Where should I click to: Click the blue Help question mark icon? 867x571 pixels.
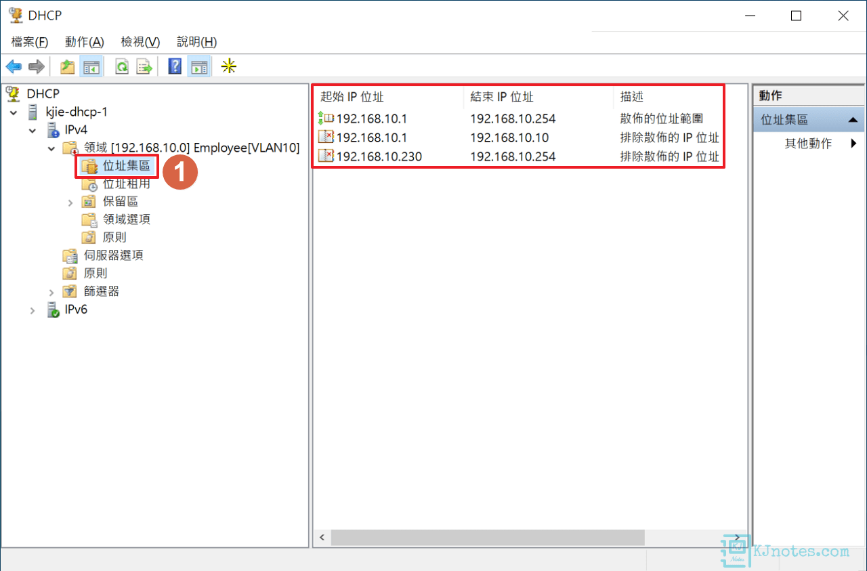[175, 66]
